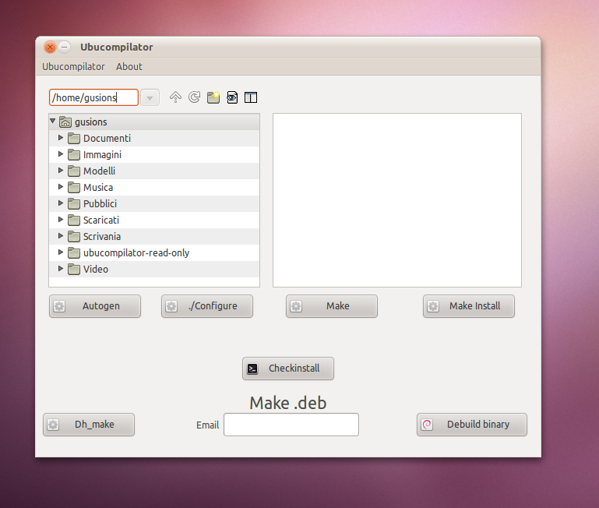Expand the Immagini folder
Viewport: 599px width, 508px height.
click(x=60, y=154)
